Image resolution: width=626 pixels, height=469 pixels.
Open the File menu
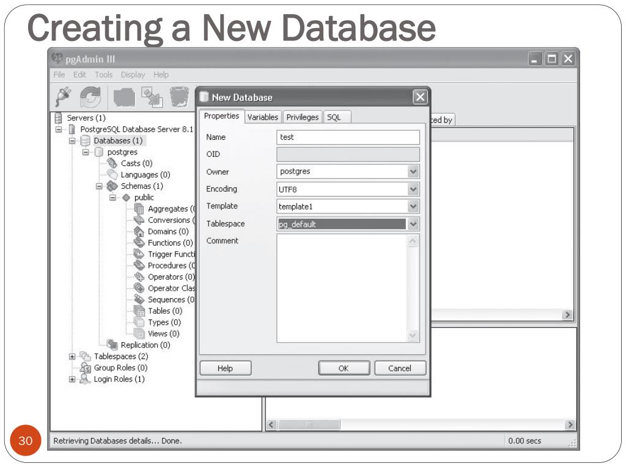(59, 75)
